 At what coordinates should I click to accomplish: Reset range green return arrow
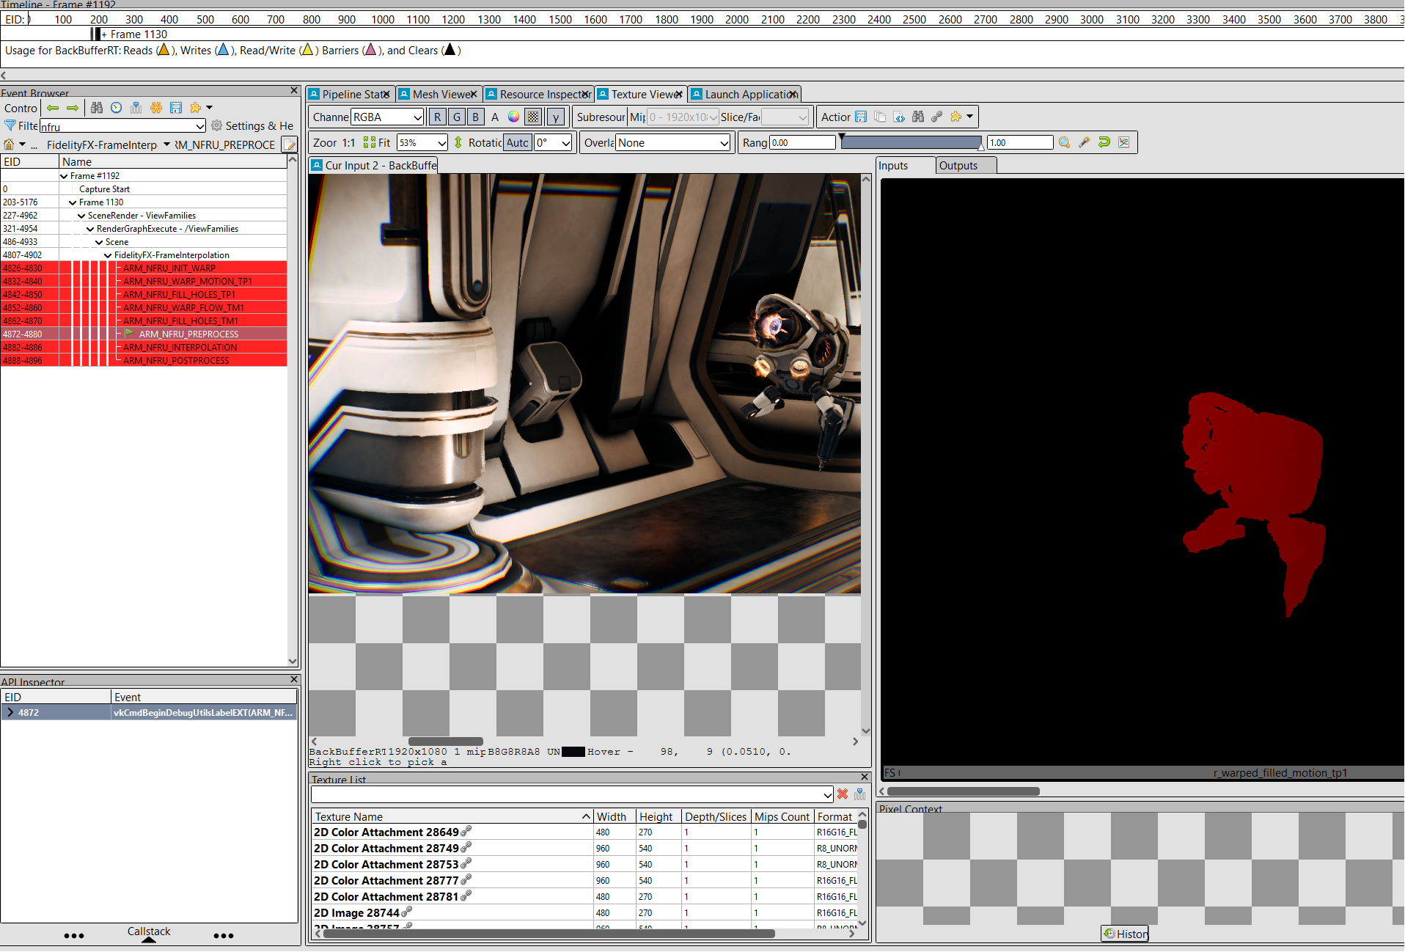point(1104,142)
